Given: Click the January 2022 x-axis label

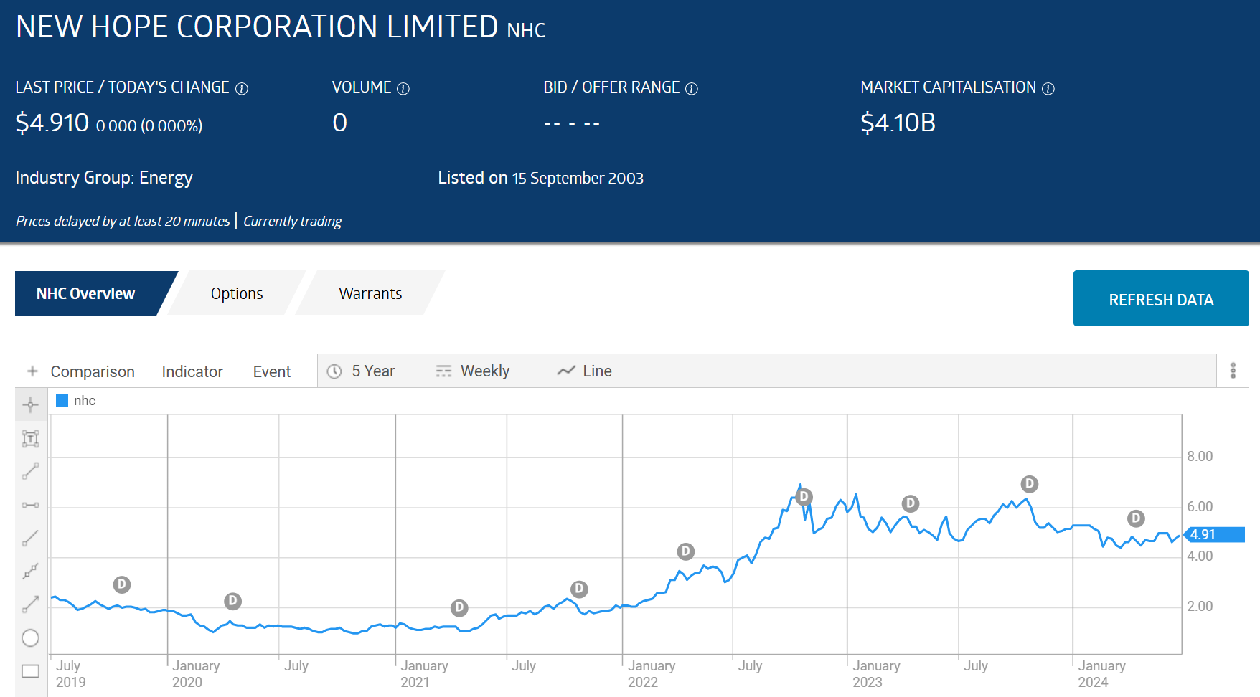Looking at the screenshot, I should (651, 674).
